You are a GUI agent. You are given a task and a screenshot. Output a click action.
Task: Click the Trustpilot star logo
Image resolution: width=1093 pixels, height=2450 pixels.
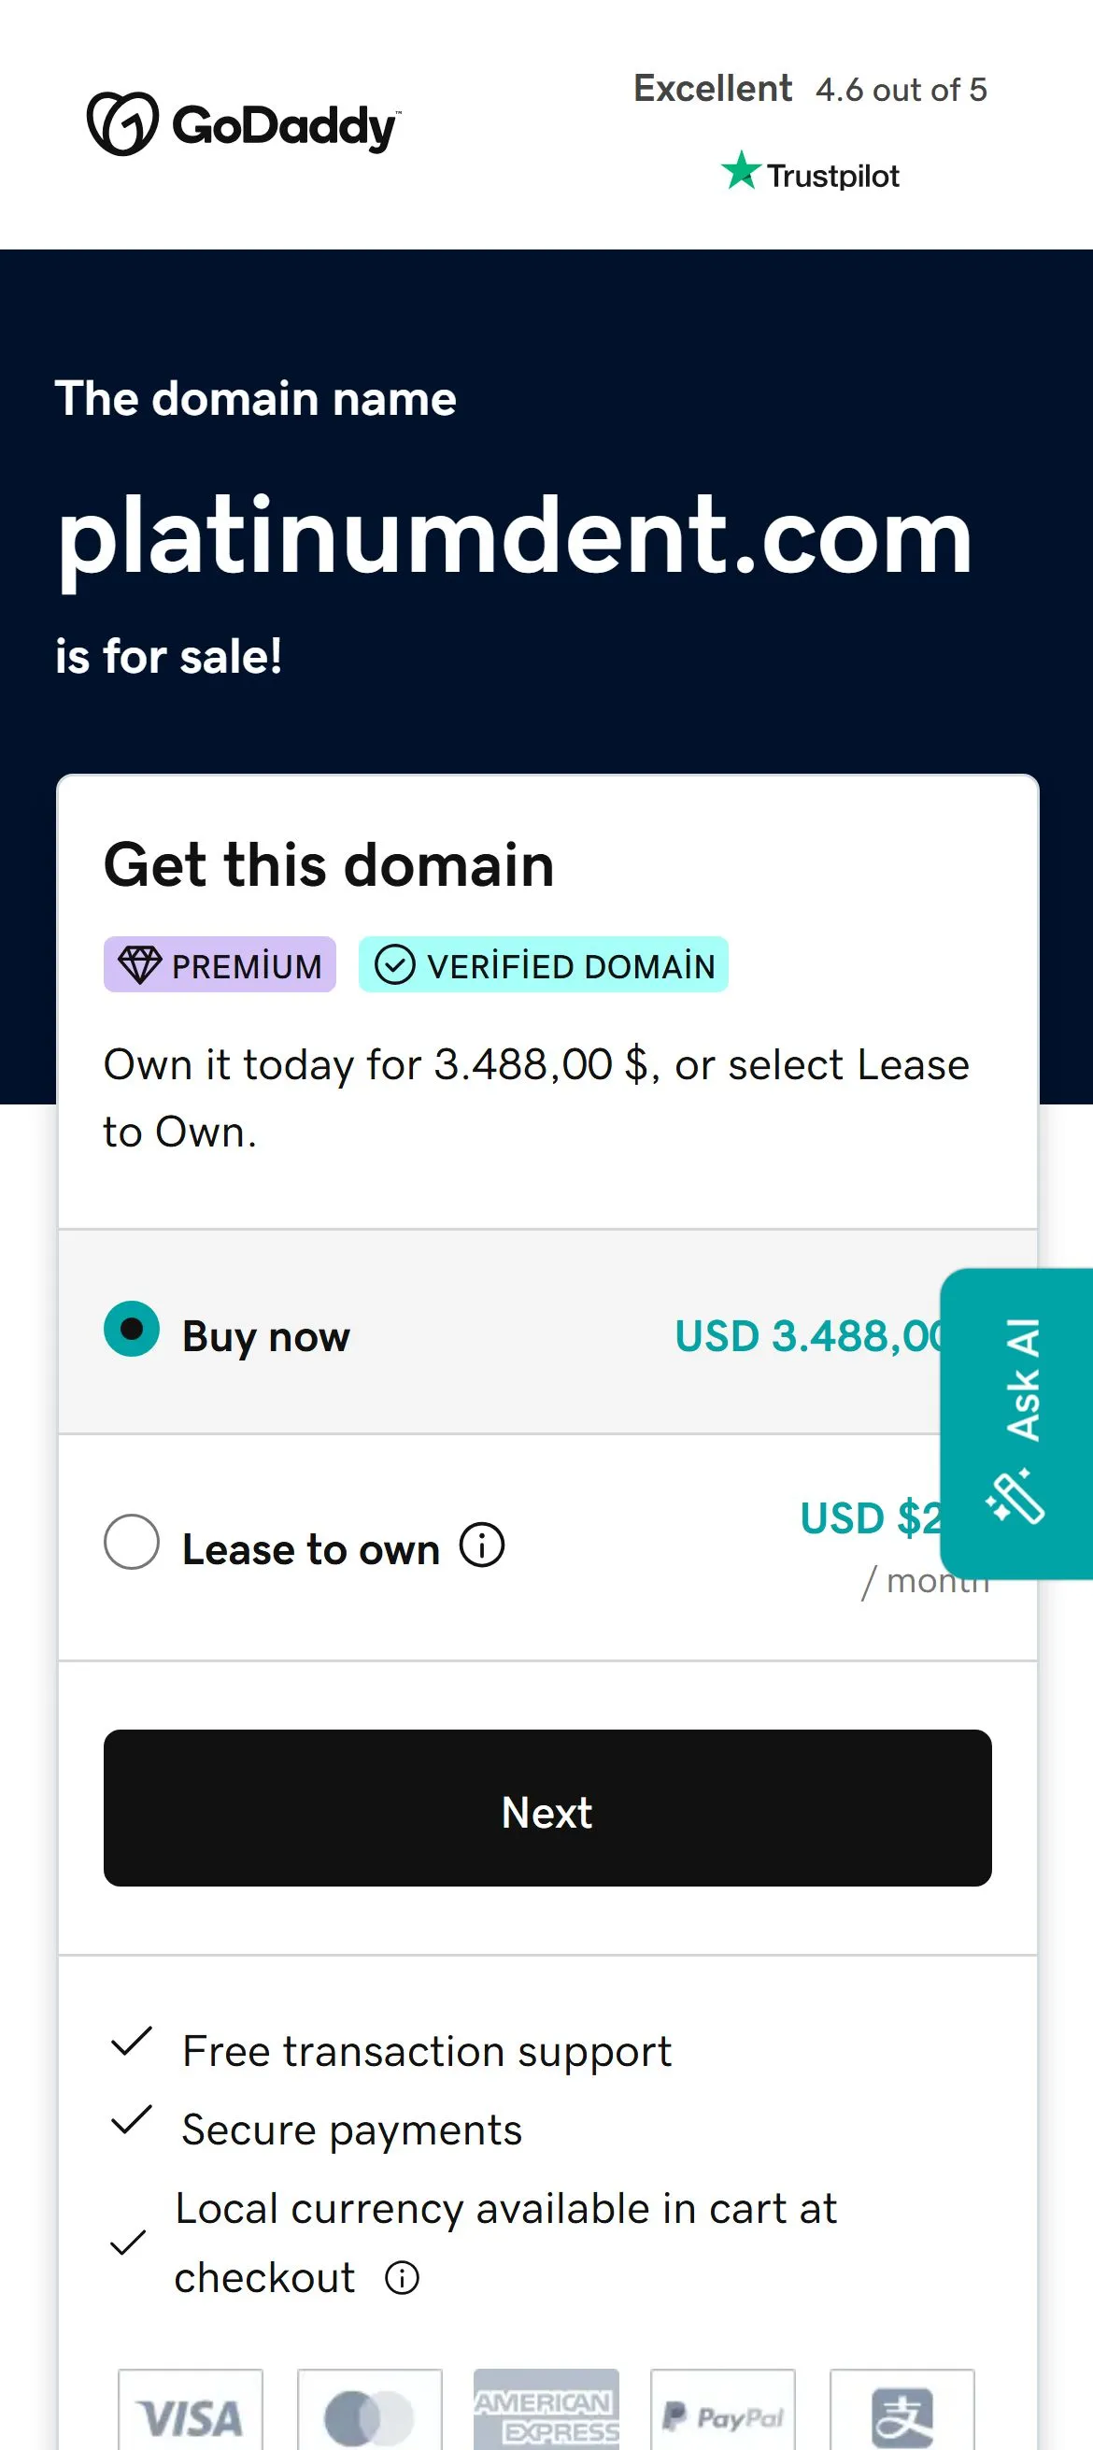(x=810, y=174)
